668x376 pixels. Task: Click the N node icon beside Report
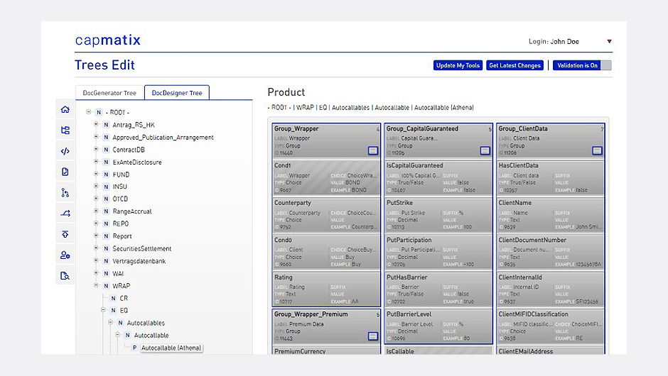106,236
